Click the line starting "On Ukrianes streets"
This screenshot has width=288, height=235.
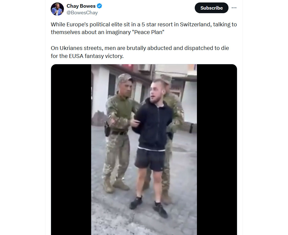click(140, 48)
